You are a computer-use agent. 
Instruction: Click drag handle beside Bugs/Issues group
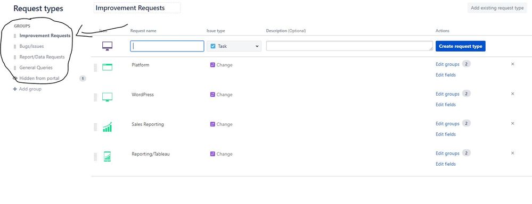15,46
